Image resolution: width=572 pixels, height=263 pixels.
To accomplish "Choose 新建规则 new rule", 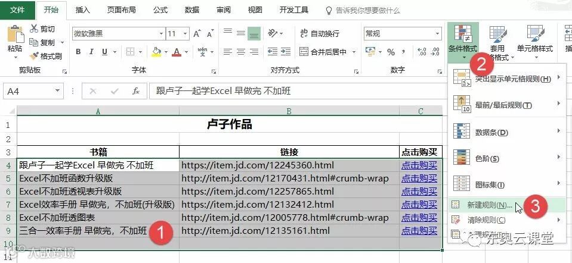I will click(506, 205).
